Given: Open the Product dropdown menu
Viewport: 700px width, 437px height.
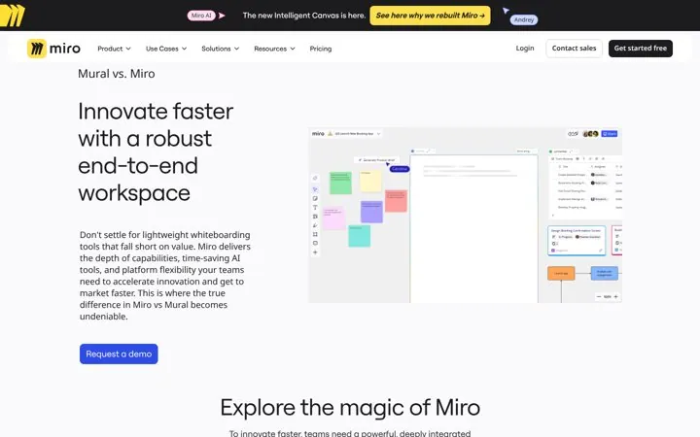Looking at the screenshot, I should [x=115, y=49].
